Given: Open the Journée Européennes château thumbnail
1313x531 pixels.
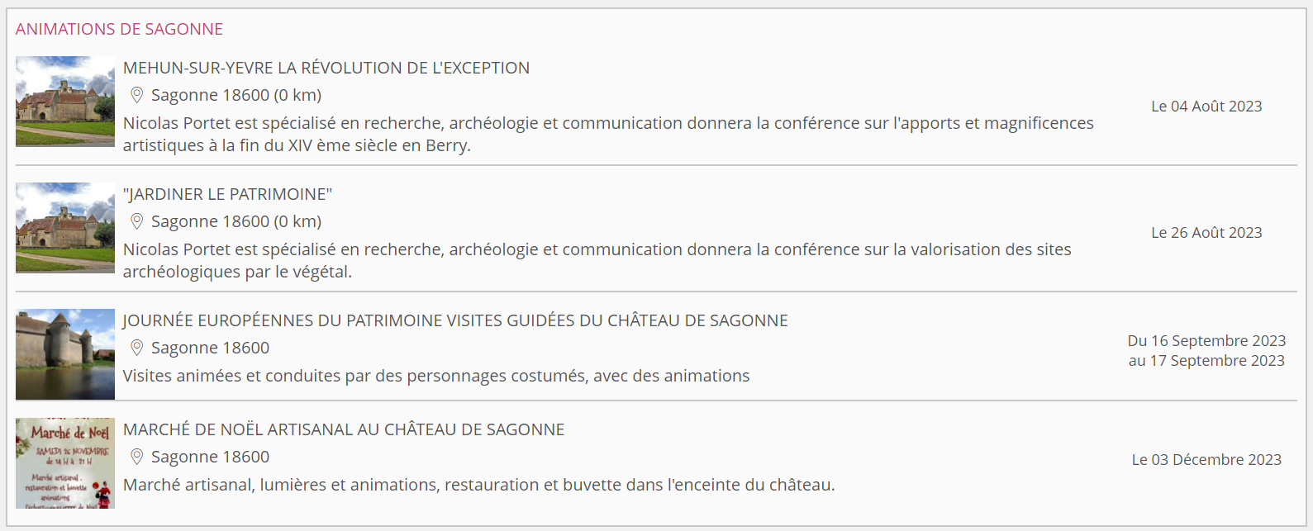Looking at the screenshot, I should (65, 354).
